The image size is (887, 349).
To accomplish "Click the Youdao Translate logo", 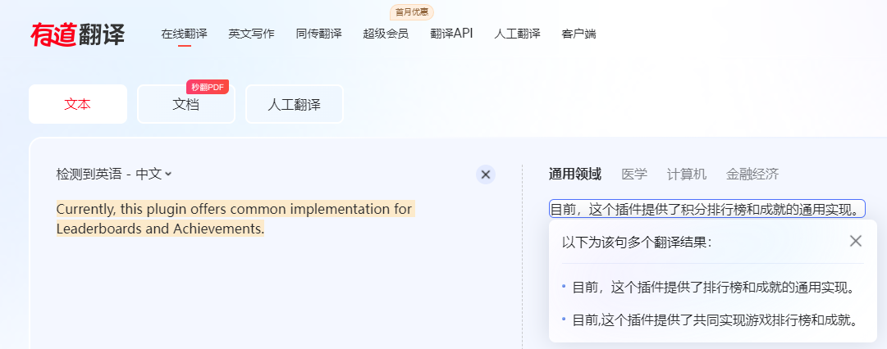I will (x=78, y=34).
